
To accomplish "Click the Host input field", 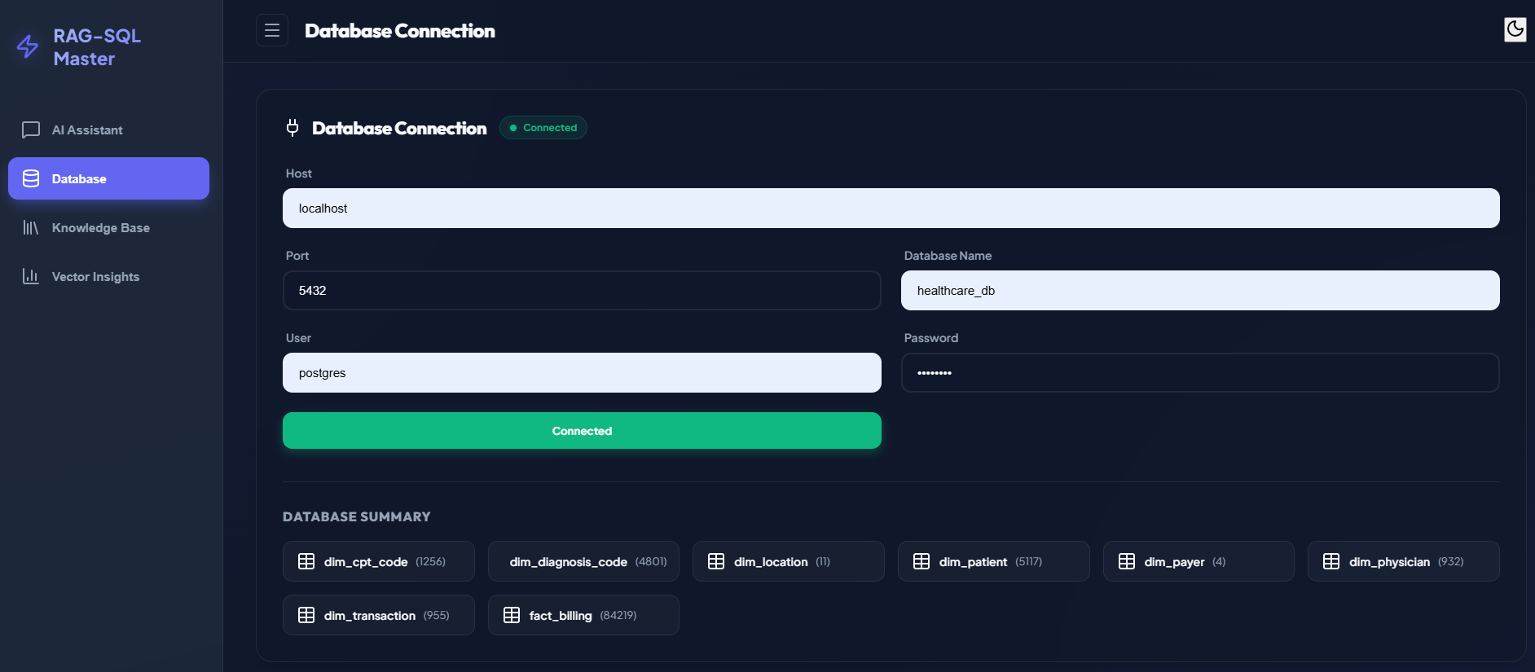I will point(891,209).
